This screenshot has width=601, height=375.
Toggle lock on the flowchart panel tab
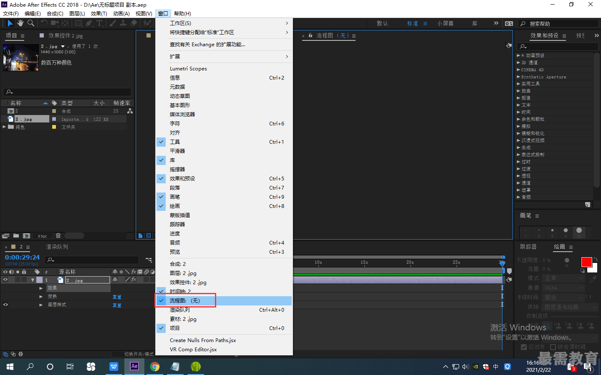(x=311, y=35)
